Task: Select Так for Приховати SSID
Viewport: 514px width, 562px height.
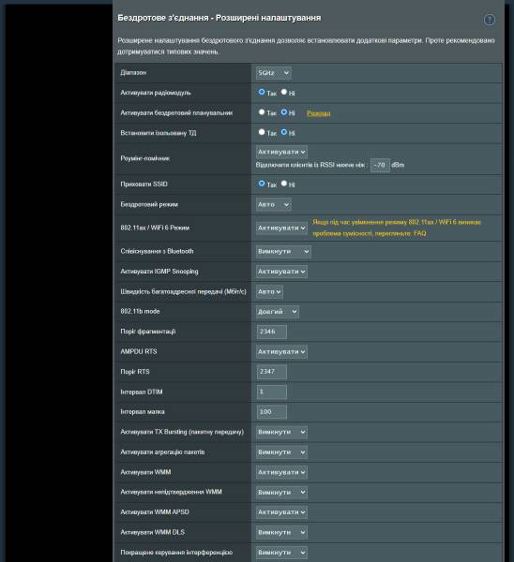Action: (262, 184)
